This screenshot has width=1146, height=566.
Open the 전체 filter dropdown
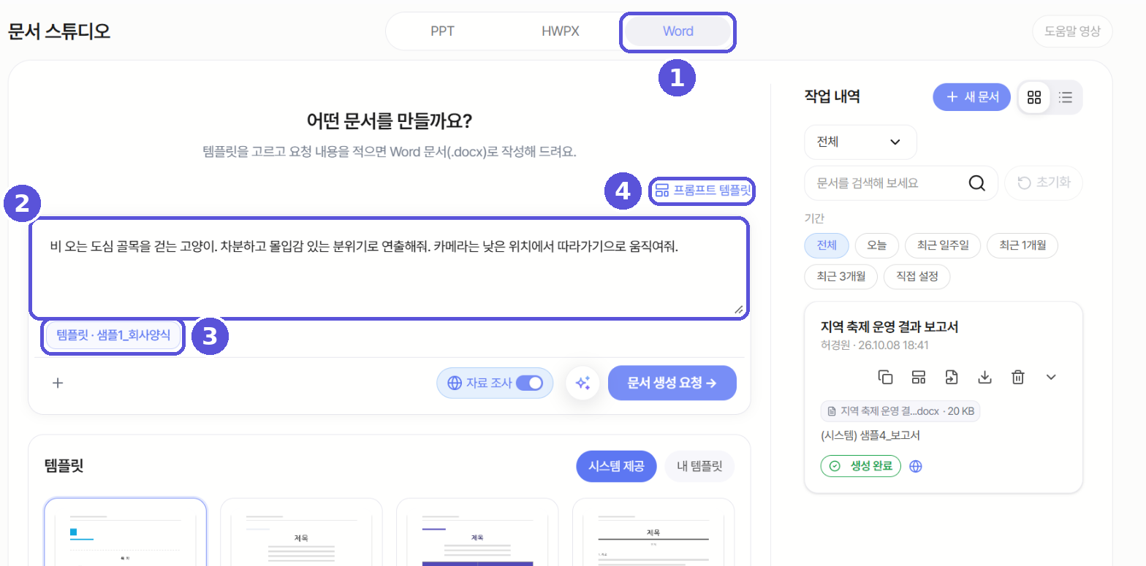click(860, 142)
